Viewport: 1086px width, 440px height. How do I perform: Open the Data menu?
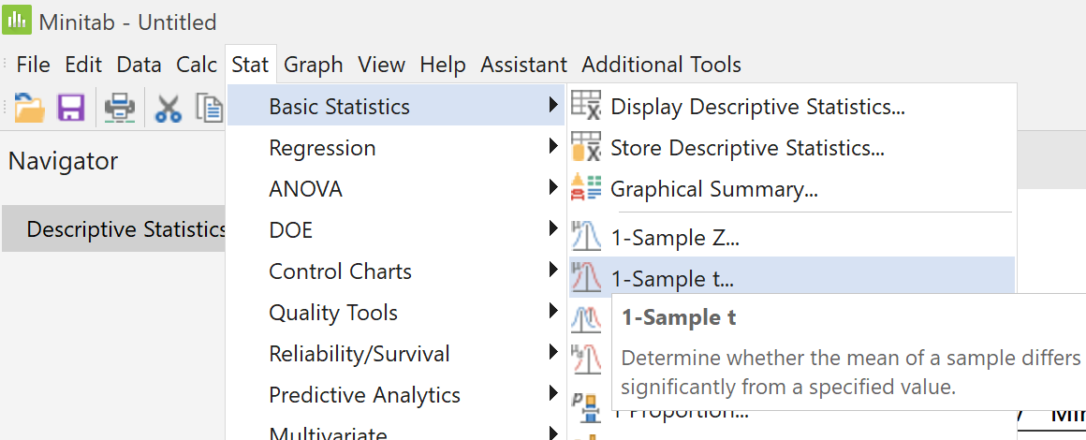click(139, 65)
